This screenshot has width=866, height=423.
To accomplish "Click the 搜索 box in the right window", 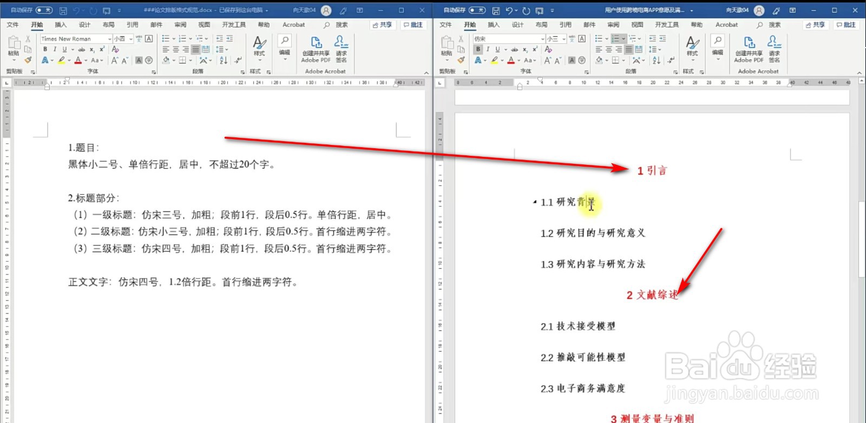I will coord(770,25).
